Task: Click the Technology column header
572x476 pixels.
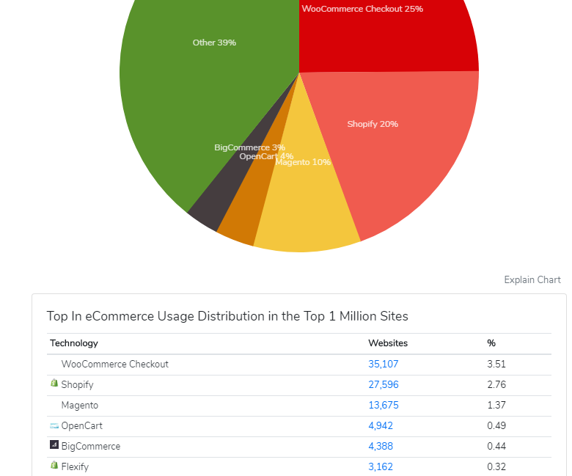Action: click(x=74, y=343)
